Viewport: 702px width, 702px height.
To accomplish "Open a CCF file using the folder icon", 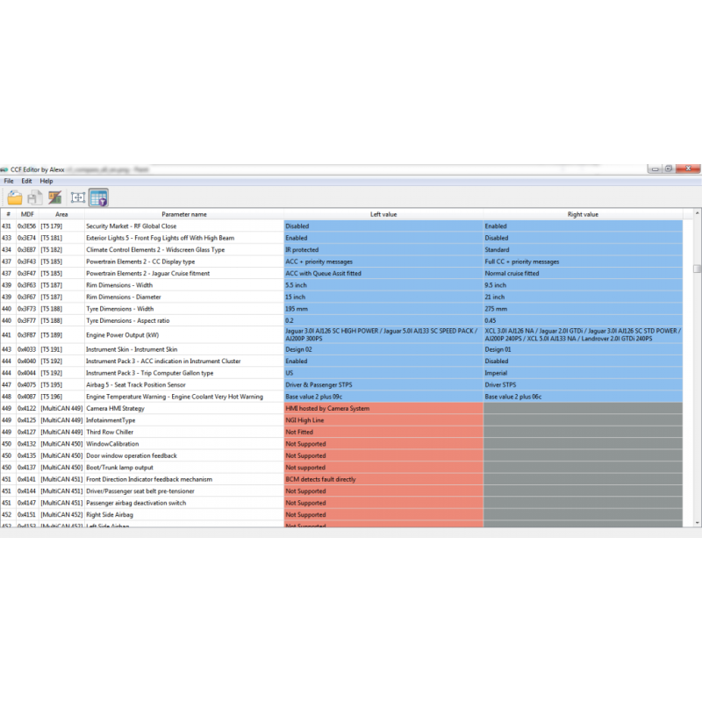I will point(15,197).
